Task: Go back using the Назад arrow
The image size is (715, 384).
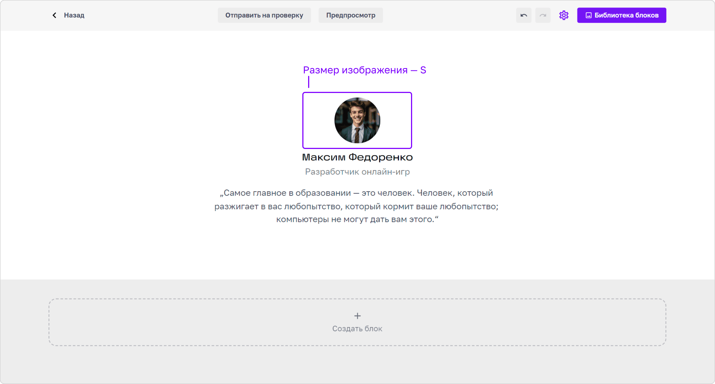Action: pyautogui.click(x=54, y=15)
